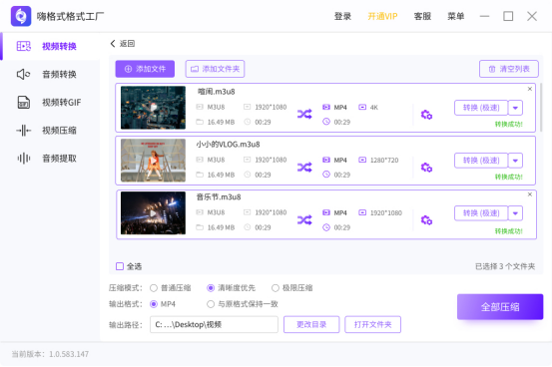
Task: Click 添加文件 button
Action: coord(145,69)
